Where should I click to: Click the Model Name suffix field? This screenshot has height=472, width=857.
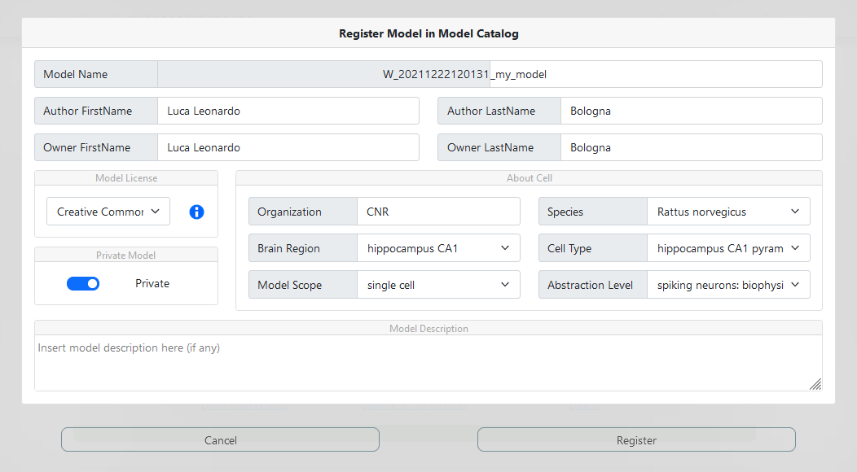pyautogui.click(x=656, y=74)
